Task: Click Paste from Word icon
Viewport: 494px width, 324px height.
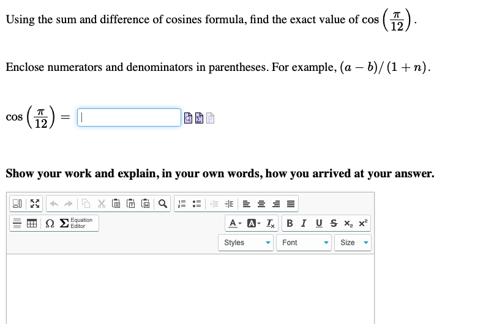Action: (145, 204)
